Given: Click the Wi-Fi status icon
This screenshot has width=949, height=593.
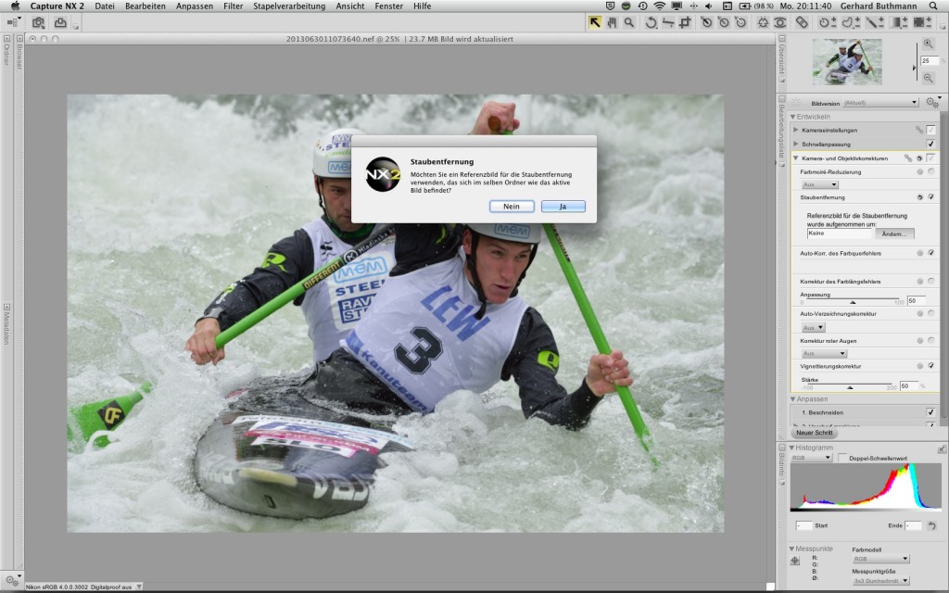Looking at the screenshot, I should [660, 6].
